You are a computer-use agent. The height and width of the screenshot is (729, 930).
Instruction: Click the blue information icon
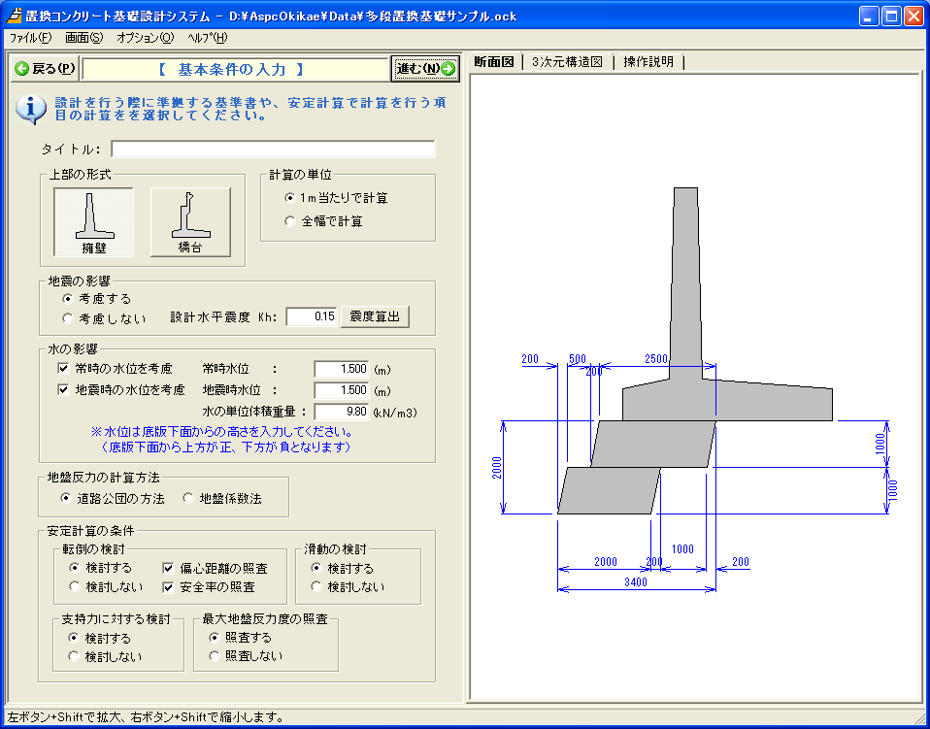[30, 109]
